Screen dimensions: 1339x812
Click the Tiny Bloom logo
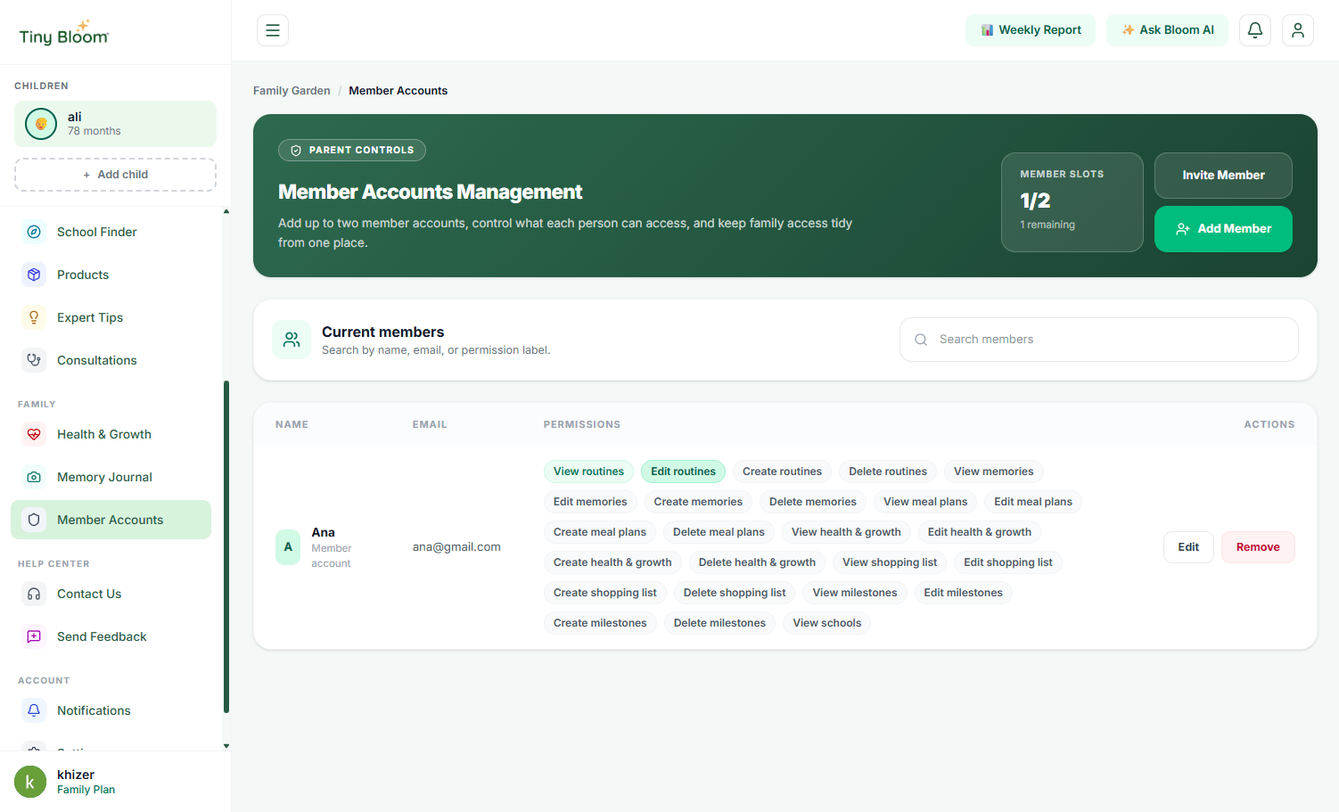click(64, 33)
